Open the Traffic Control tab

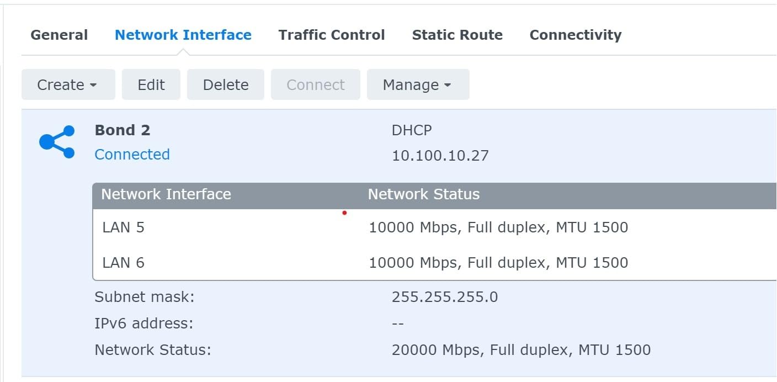click(332, 35)
